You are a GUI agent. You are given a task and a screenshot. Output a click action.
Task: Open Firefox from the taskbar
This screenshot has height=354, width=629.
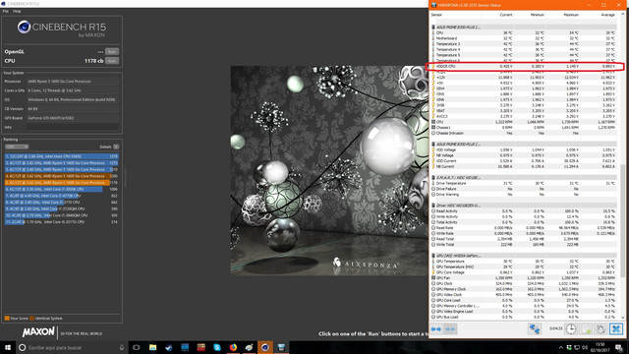[233, 347]
